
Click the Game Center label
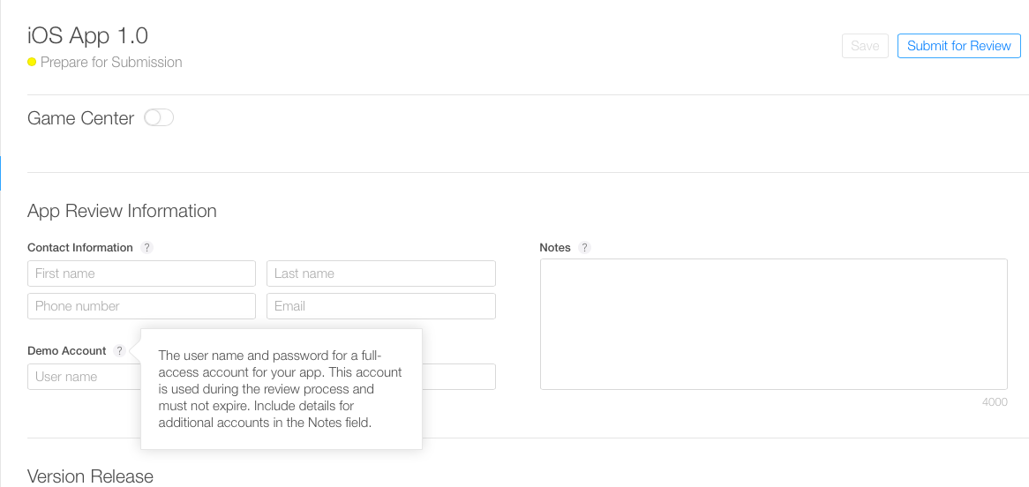80,118
